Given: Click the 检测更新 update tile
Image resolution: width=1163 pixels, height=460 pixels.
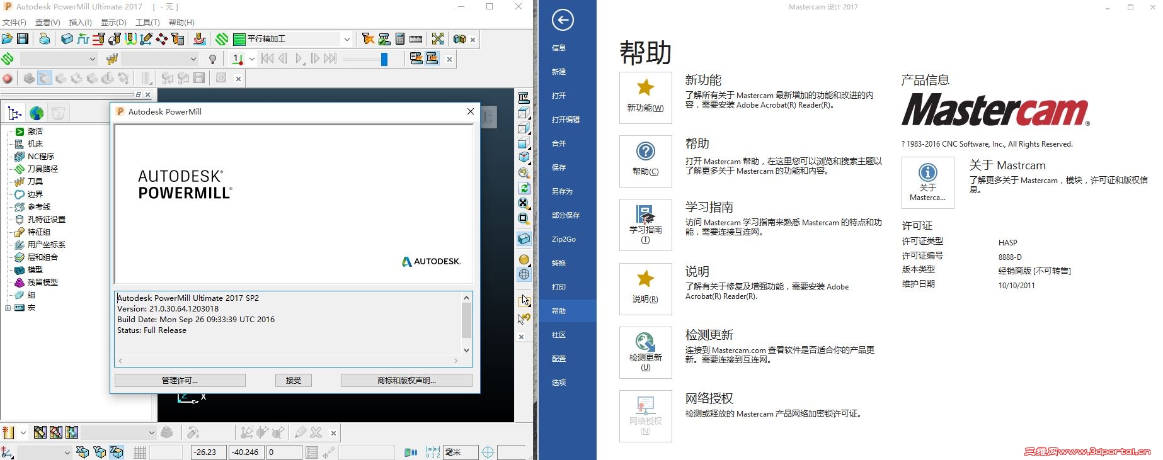Looking at the screenshot, I should (645, 352).
